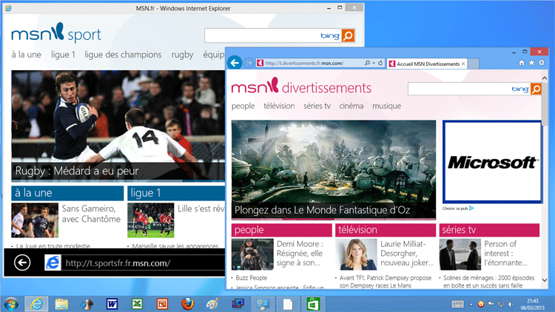Screen dimensions: 555x312
Task: Open the Sans Gameiro article thumbnail
Action: click(35, 220)
